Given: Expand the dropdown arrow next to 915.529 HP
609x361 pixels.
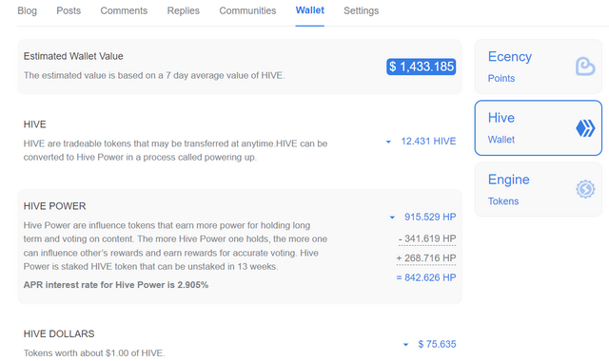Looking at the screenshot, I should point(392,218).
